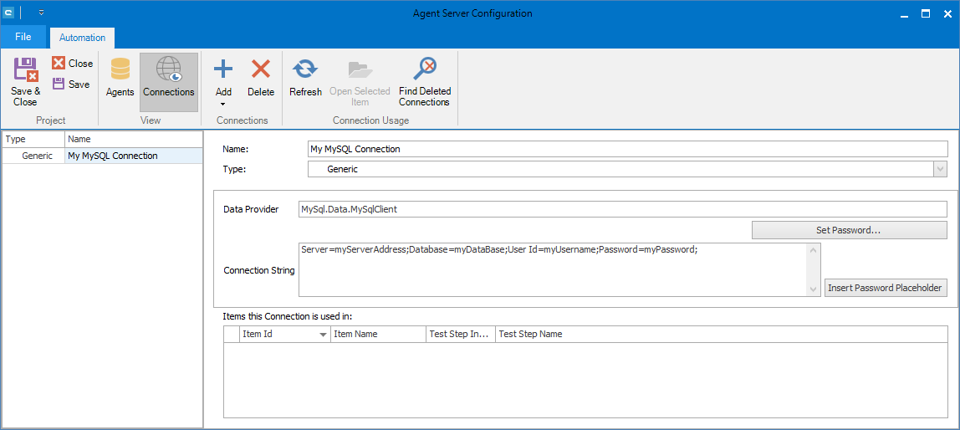Click the Add connection plus icon
Image resolution: width=960 pixels, height=430 pixels.
(223, 69)
